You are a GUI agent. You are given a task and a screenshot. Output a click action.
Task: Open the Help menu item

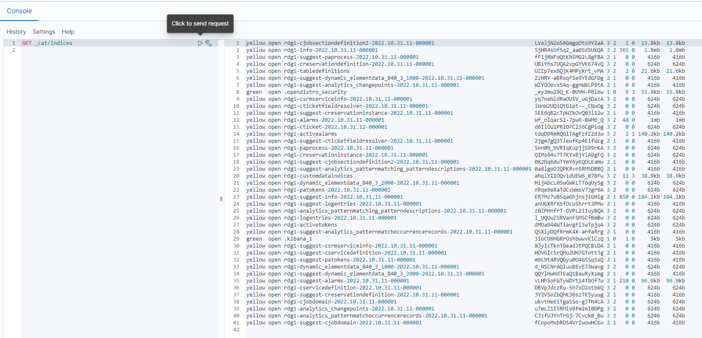tap(68, 32)
